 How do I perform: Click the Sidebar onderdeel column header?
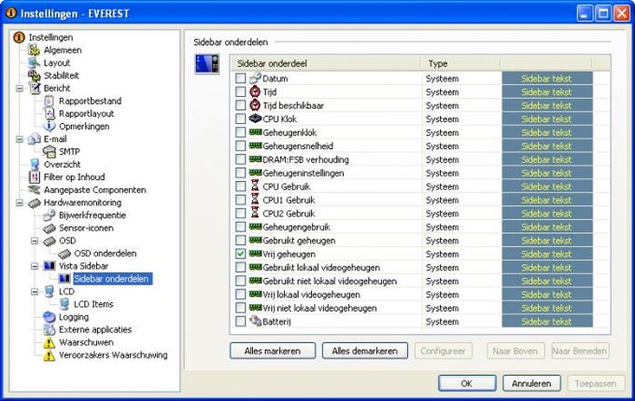coord(326,63)
